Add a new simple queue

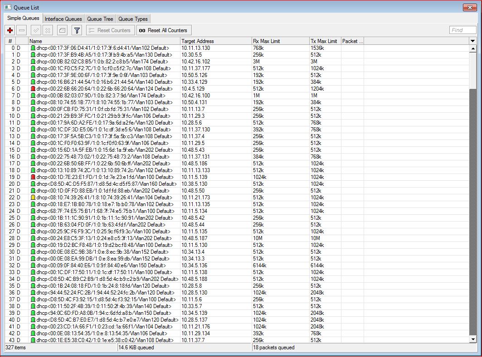[10, 30]
